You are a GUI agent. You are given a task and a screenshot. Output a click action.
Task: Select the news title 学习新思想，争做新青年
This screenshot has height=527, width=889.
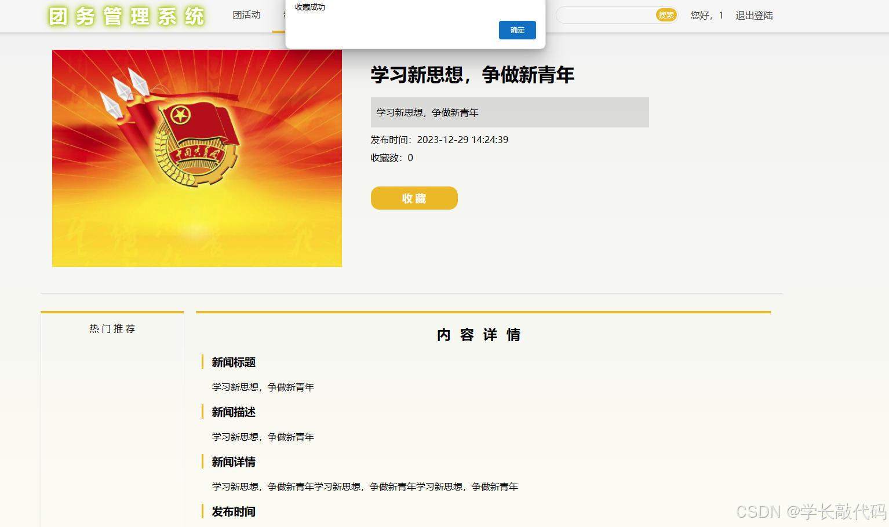pos(472,75)
